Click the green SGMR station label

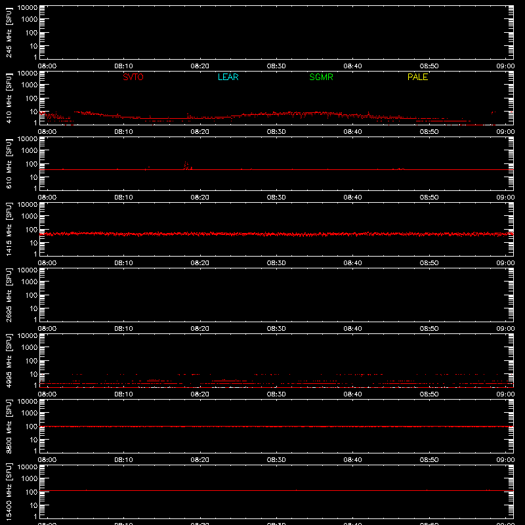321,77
